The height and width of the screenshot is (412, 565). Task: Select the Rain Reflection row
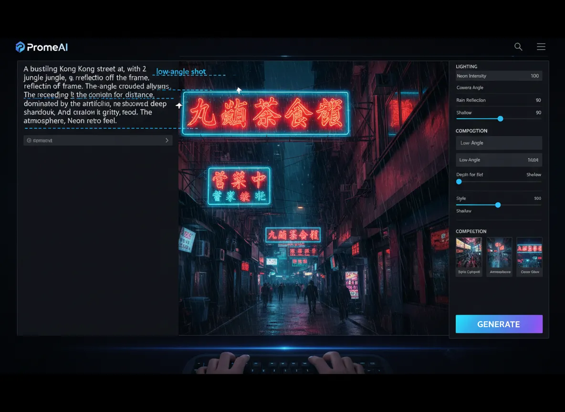tap(499, 100)
